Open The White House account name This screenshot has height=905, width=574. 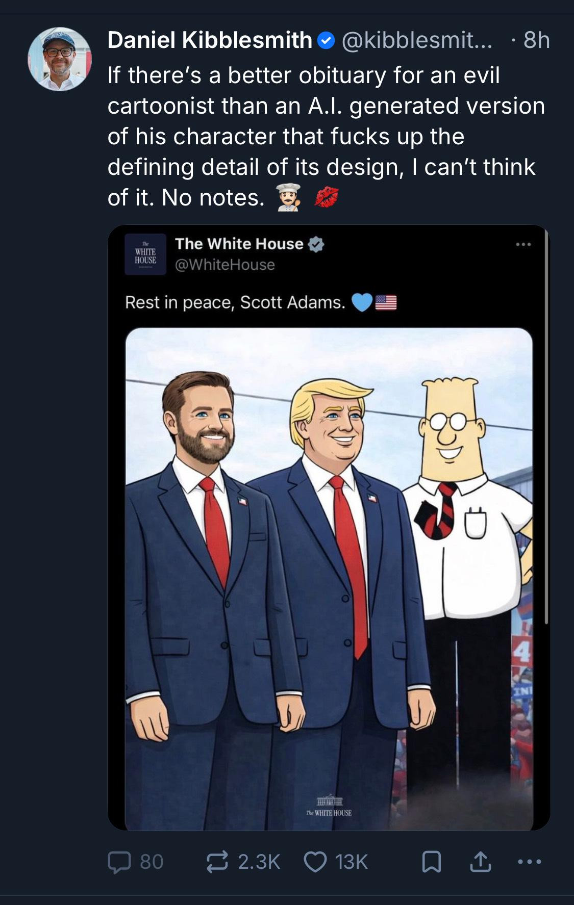(239, 244)
